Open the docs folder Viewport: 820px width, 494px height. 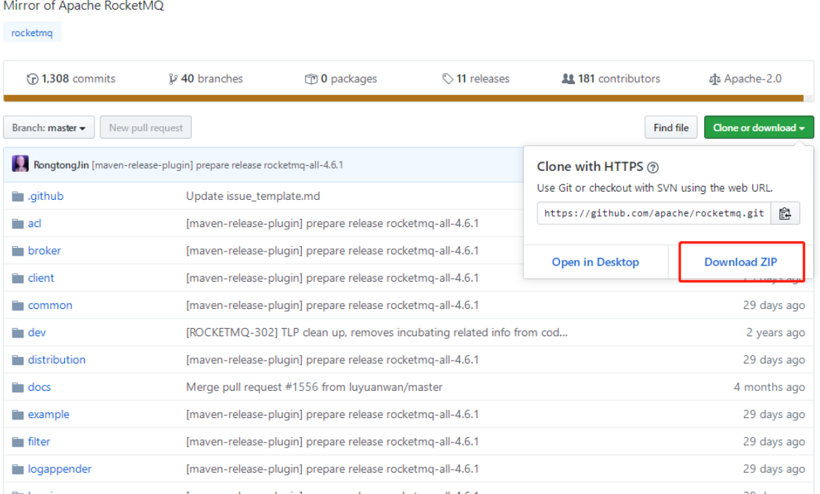click(39, 387)
